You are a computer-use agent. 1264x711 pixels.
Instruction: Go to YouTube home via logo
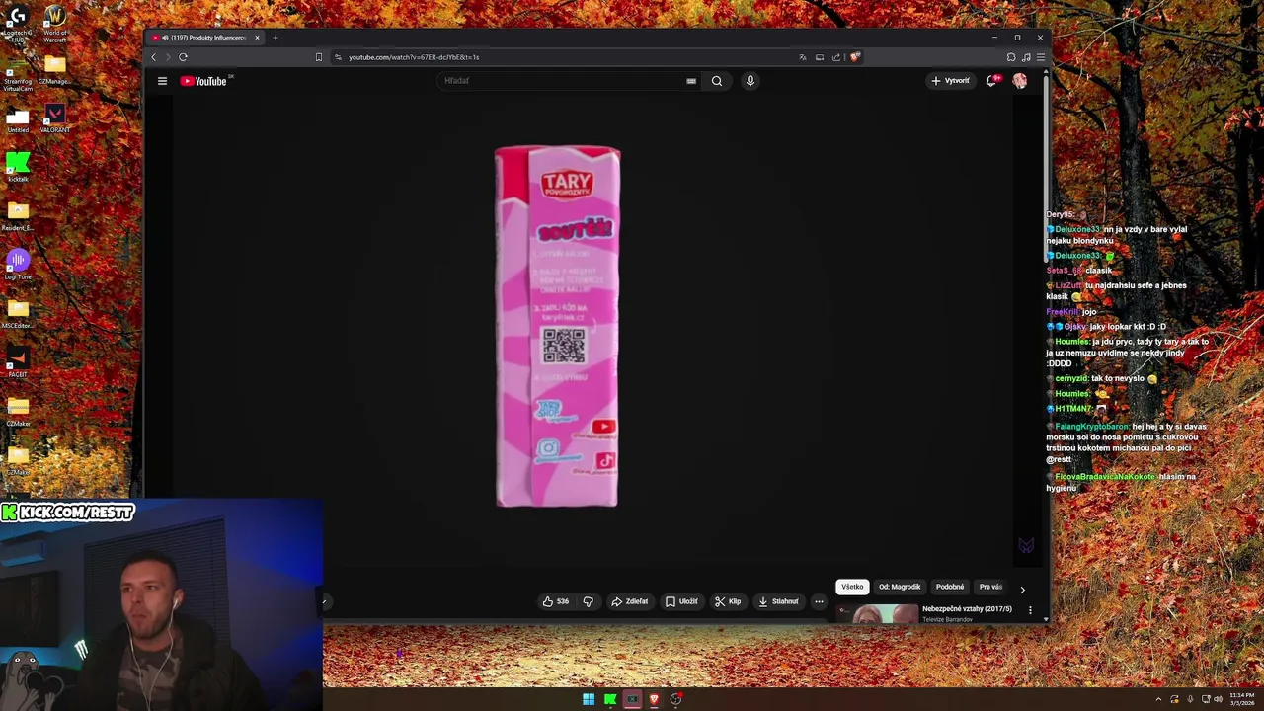[x=204, y=81]
